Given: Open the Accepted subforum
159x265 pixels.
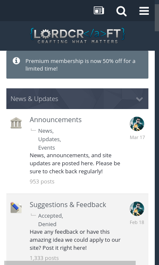Looking at the screenshot, I should 50,216.
